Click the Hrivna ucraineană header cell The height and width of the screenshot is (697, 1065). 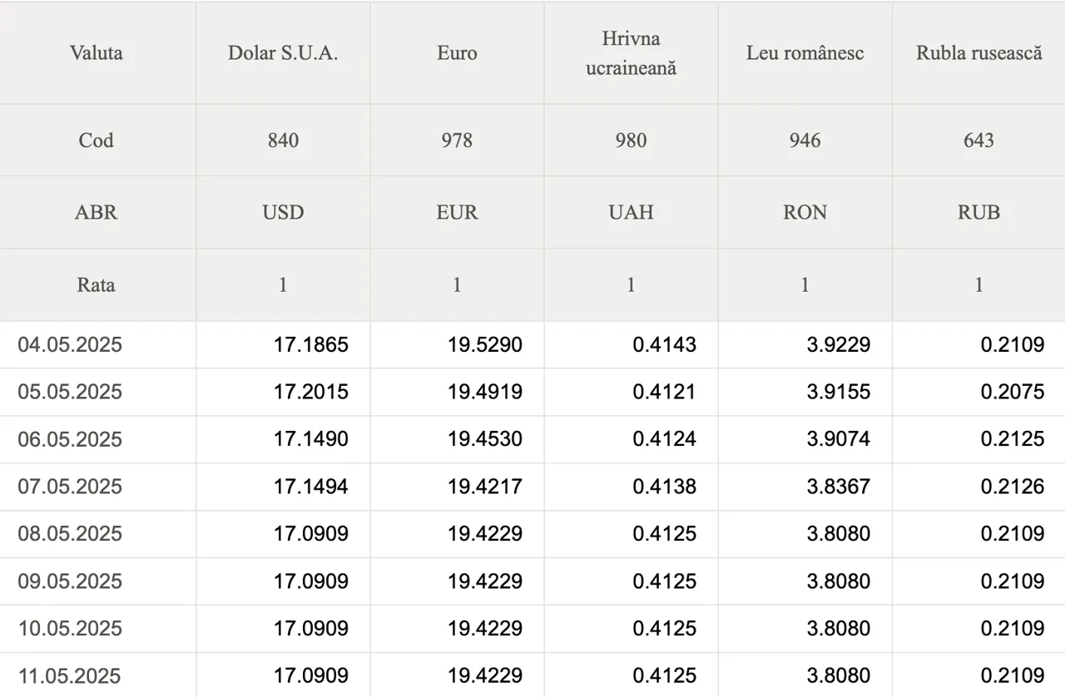(631, 53)
